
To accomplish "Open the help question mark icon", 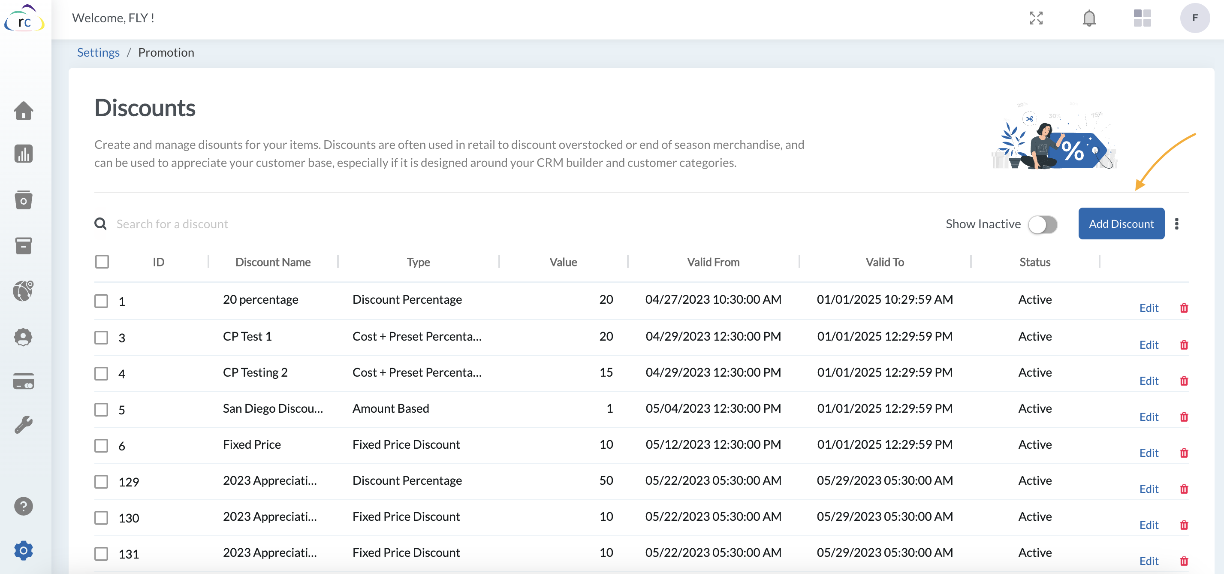I will pos(23,507).
